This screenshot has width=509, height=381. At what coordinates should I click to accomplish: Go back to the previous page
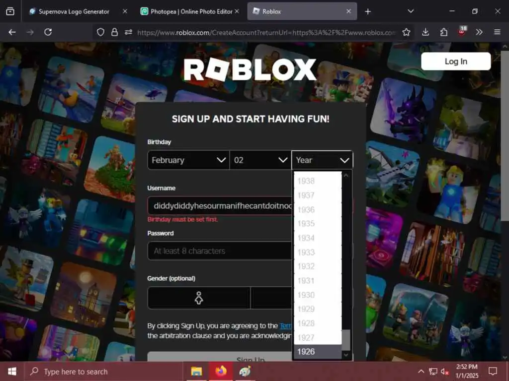click(x=12, y=32)
